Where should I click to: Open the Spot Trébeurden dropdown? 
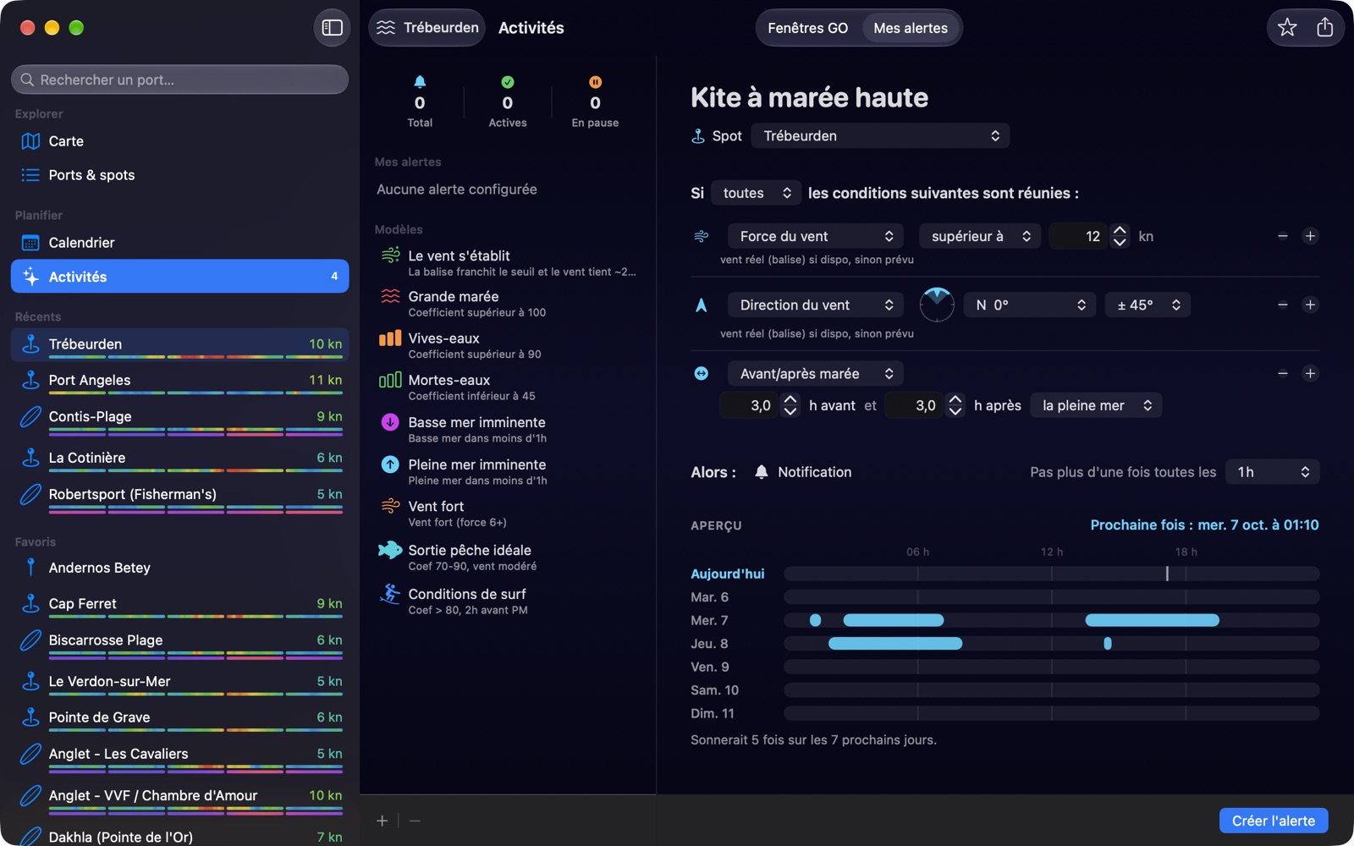880,135
